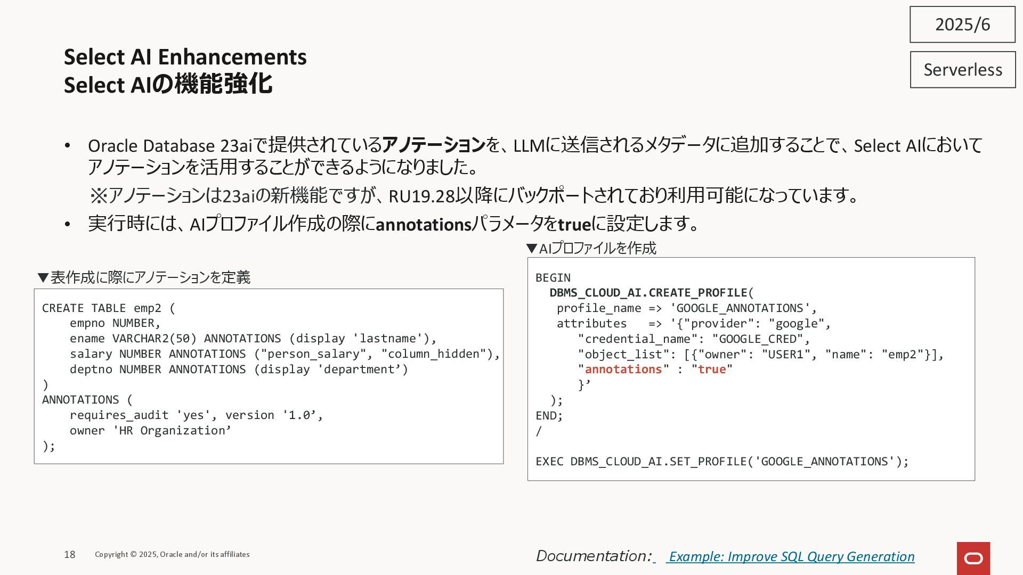Click the '▼表作成に際にアノテーションを定義' heading

point(144,277)
